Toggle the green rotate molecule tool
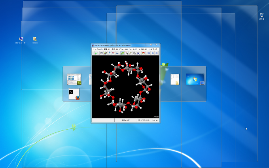This screenshot has width=269, height=168. (123, 53)
